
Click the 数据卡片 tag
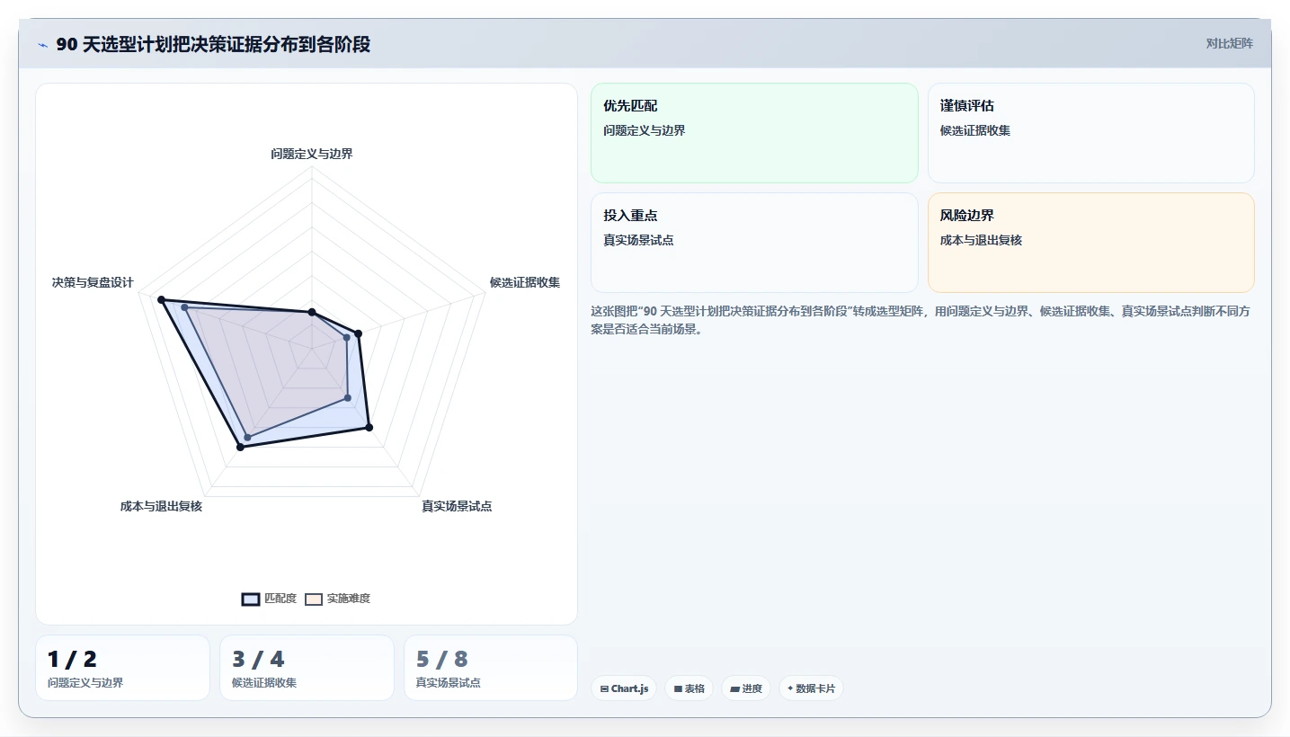[x=811, y=688]
